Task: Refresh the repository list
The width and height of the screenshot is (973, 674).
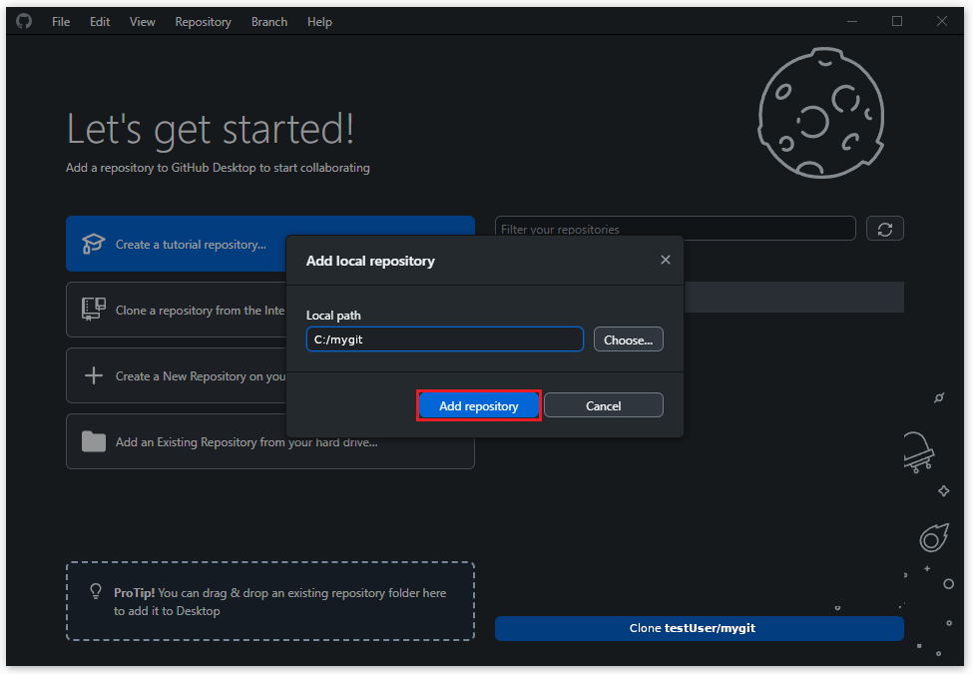Action: (884, 229)
